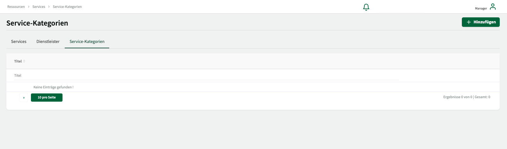Add a new category with the Hinzufügen button
Image resolution: width=507 pixels, height=149 pixels.
(481, 22)
